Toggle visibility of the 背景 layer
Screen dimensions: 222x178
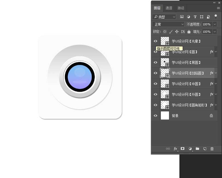[x=155, y=116]
